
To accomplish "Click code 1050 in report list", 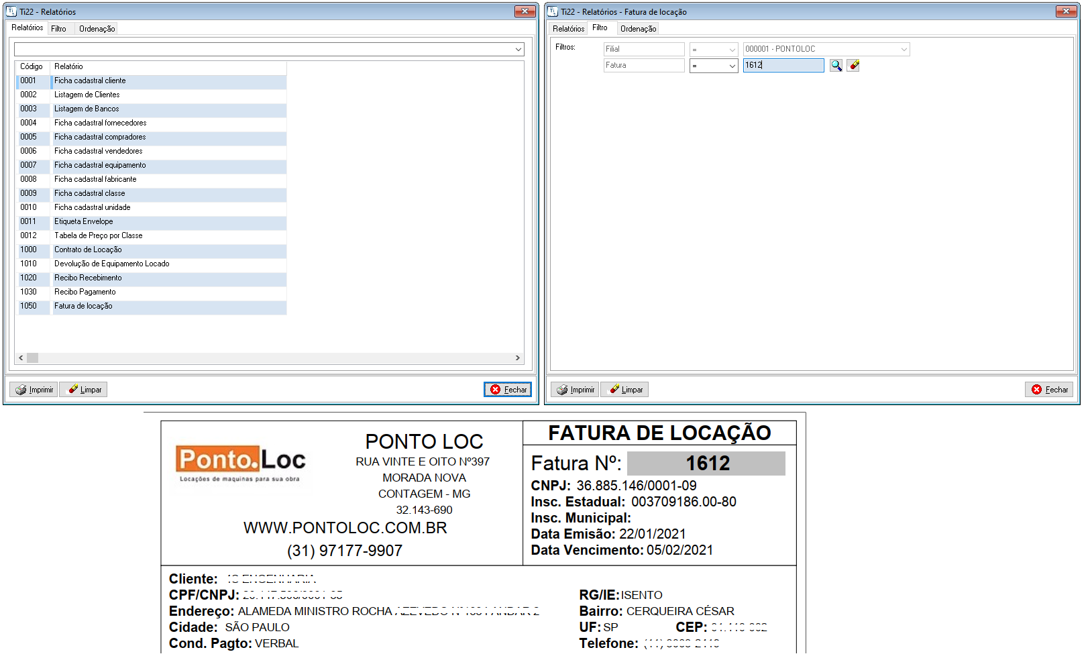I will [29, 306].
